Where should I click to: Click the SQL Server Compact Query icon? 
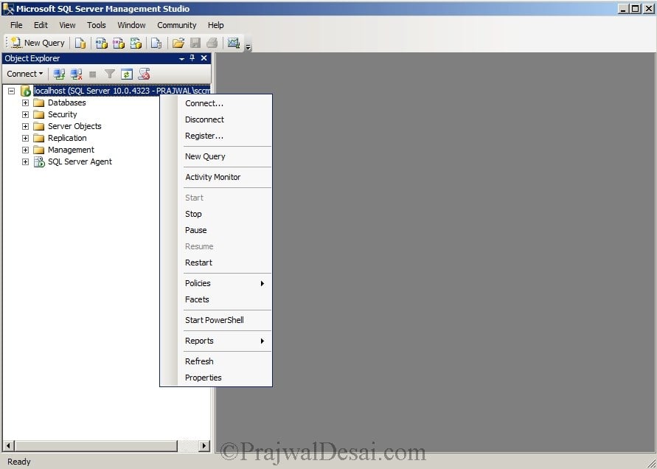(x=156, y=43)
